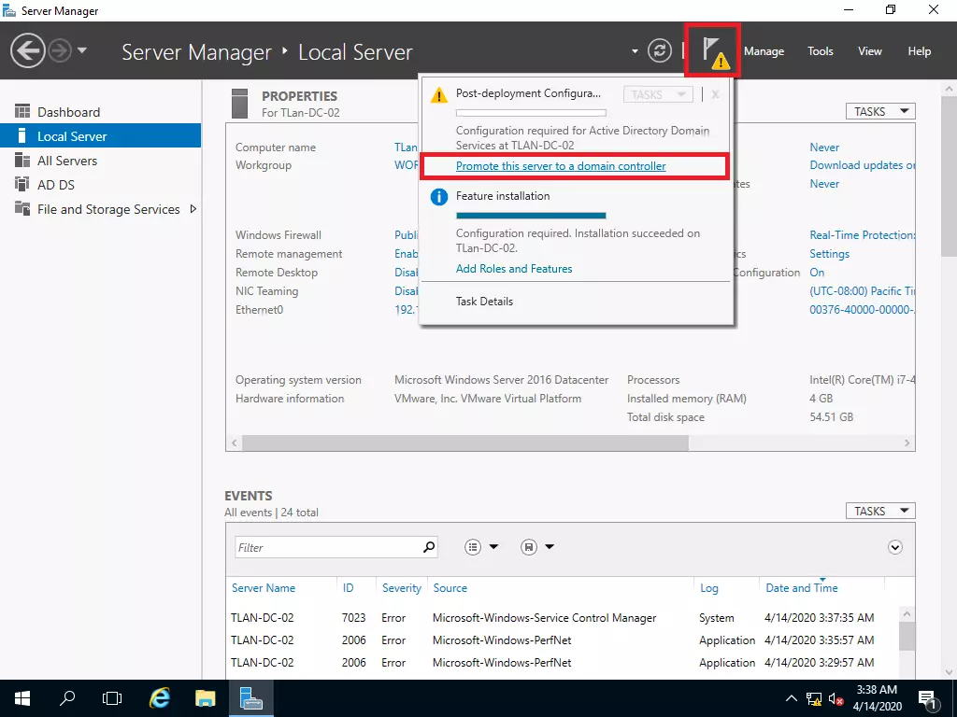Open the navigation history dropdown arrow
The width and height of the screenshot is (957, 717).
[x=82, y=50]
